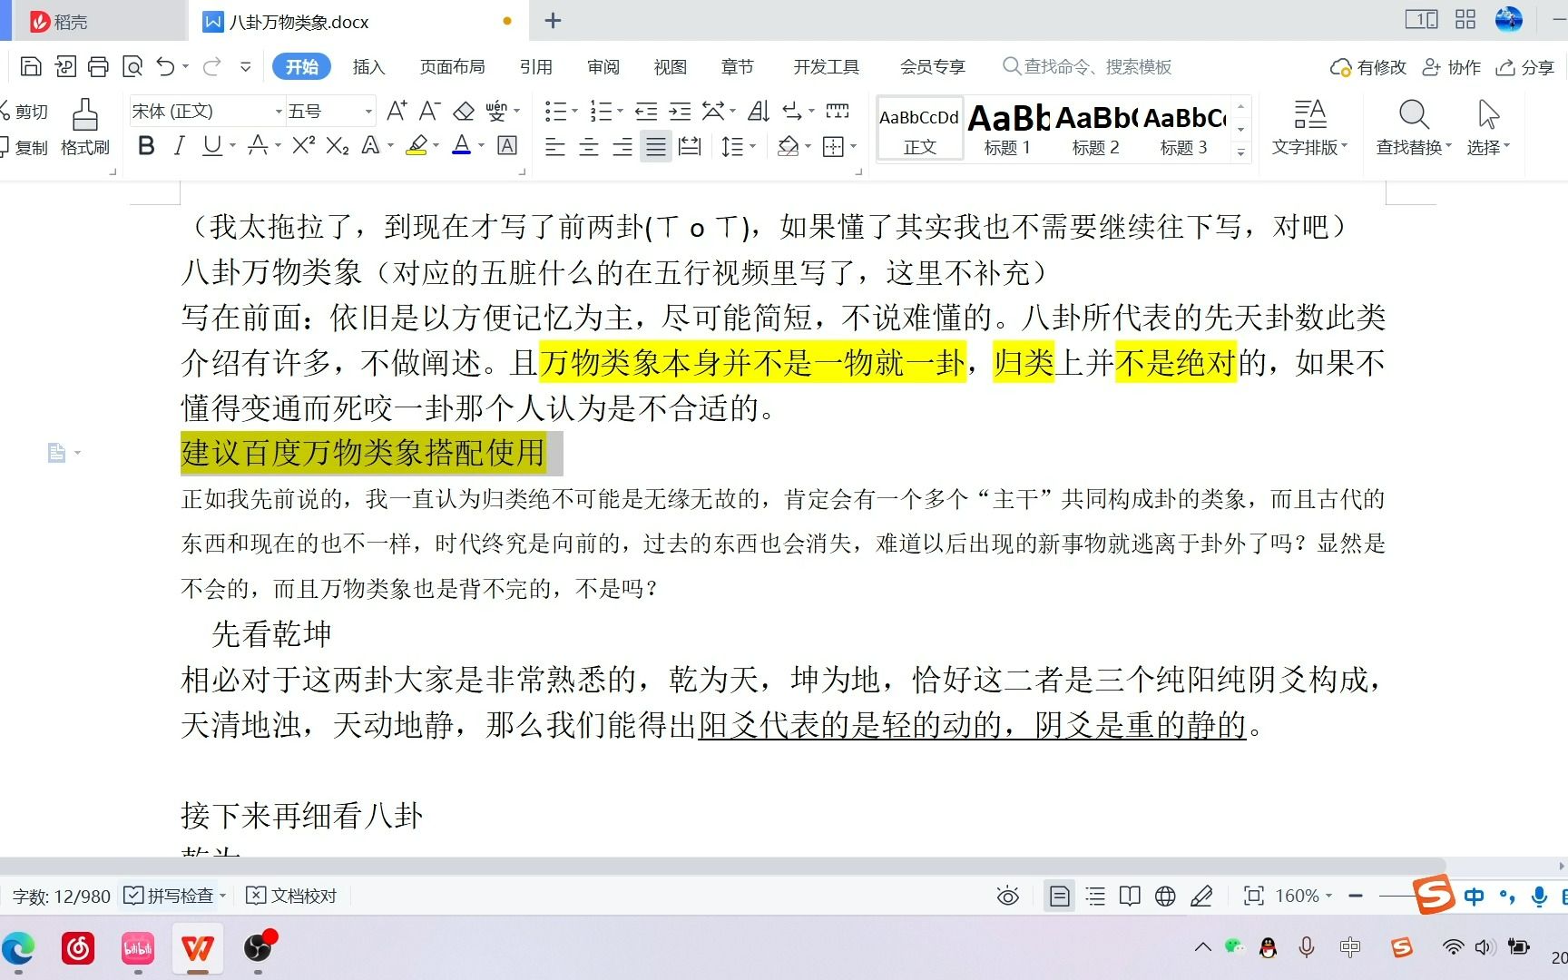Expand numbered list options
The image size is (1568, 980).
[620, 111]
